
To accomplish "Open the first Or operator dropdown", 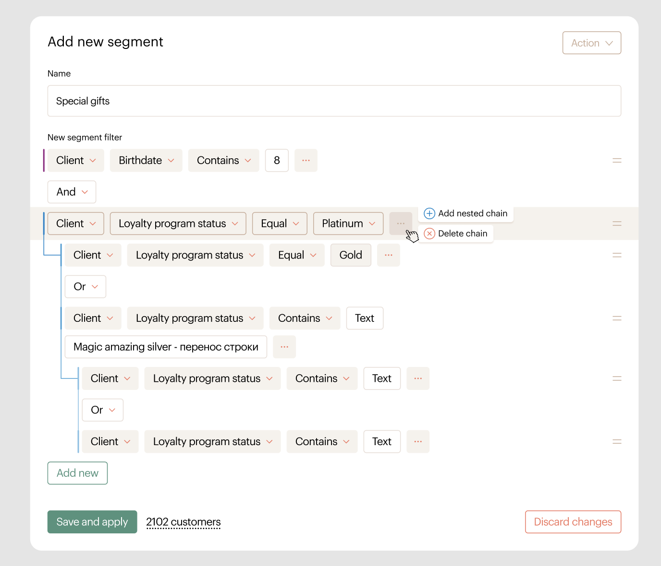I will [85, 287].
